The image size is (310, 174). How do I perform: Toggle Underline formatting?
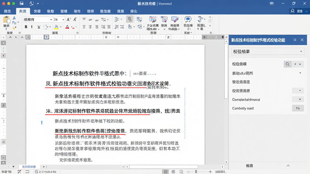pos(39,27)
